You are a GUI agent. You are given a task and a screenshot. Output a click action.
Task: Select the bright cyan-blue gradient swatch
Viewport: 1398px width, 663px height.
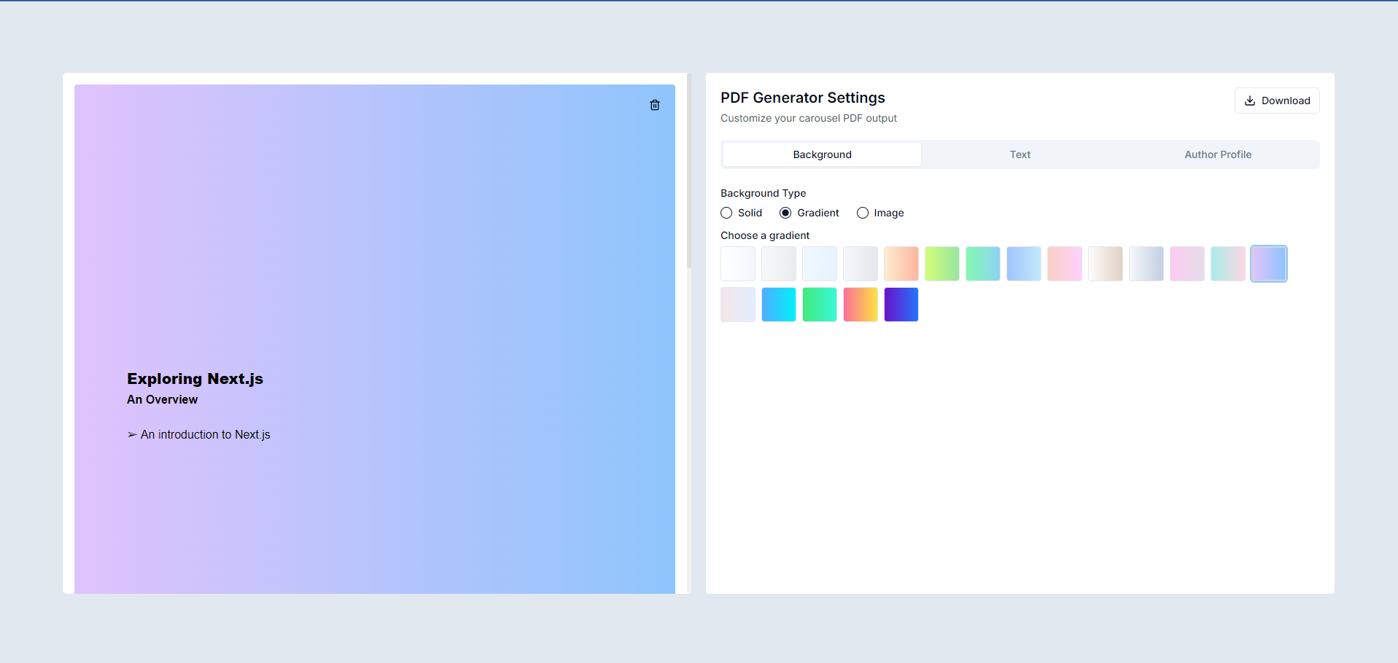click(779, 305)
